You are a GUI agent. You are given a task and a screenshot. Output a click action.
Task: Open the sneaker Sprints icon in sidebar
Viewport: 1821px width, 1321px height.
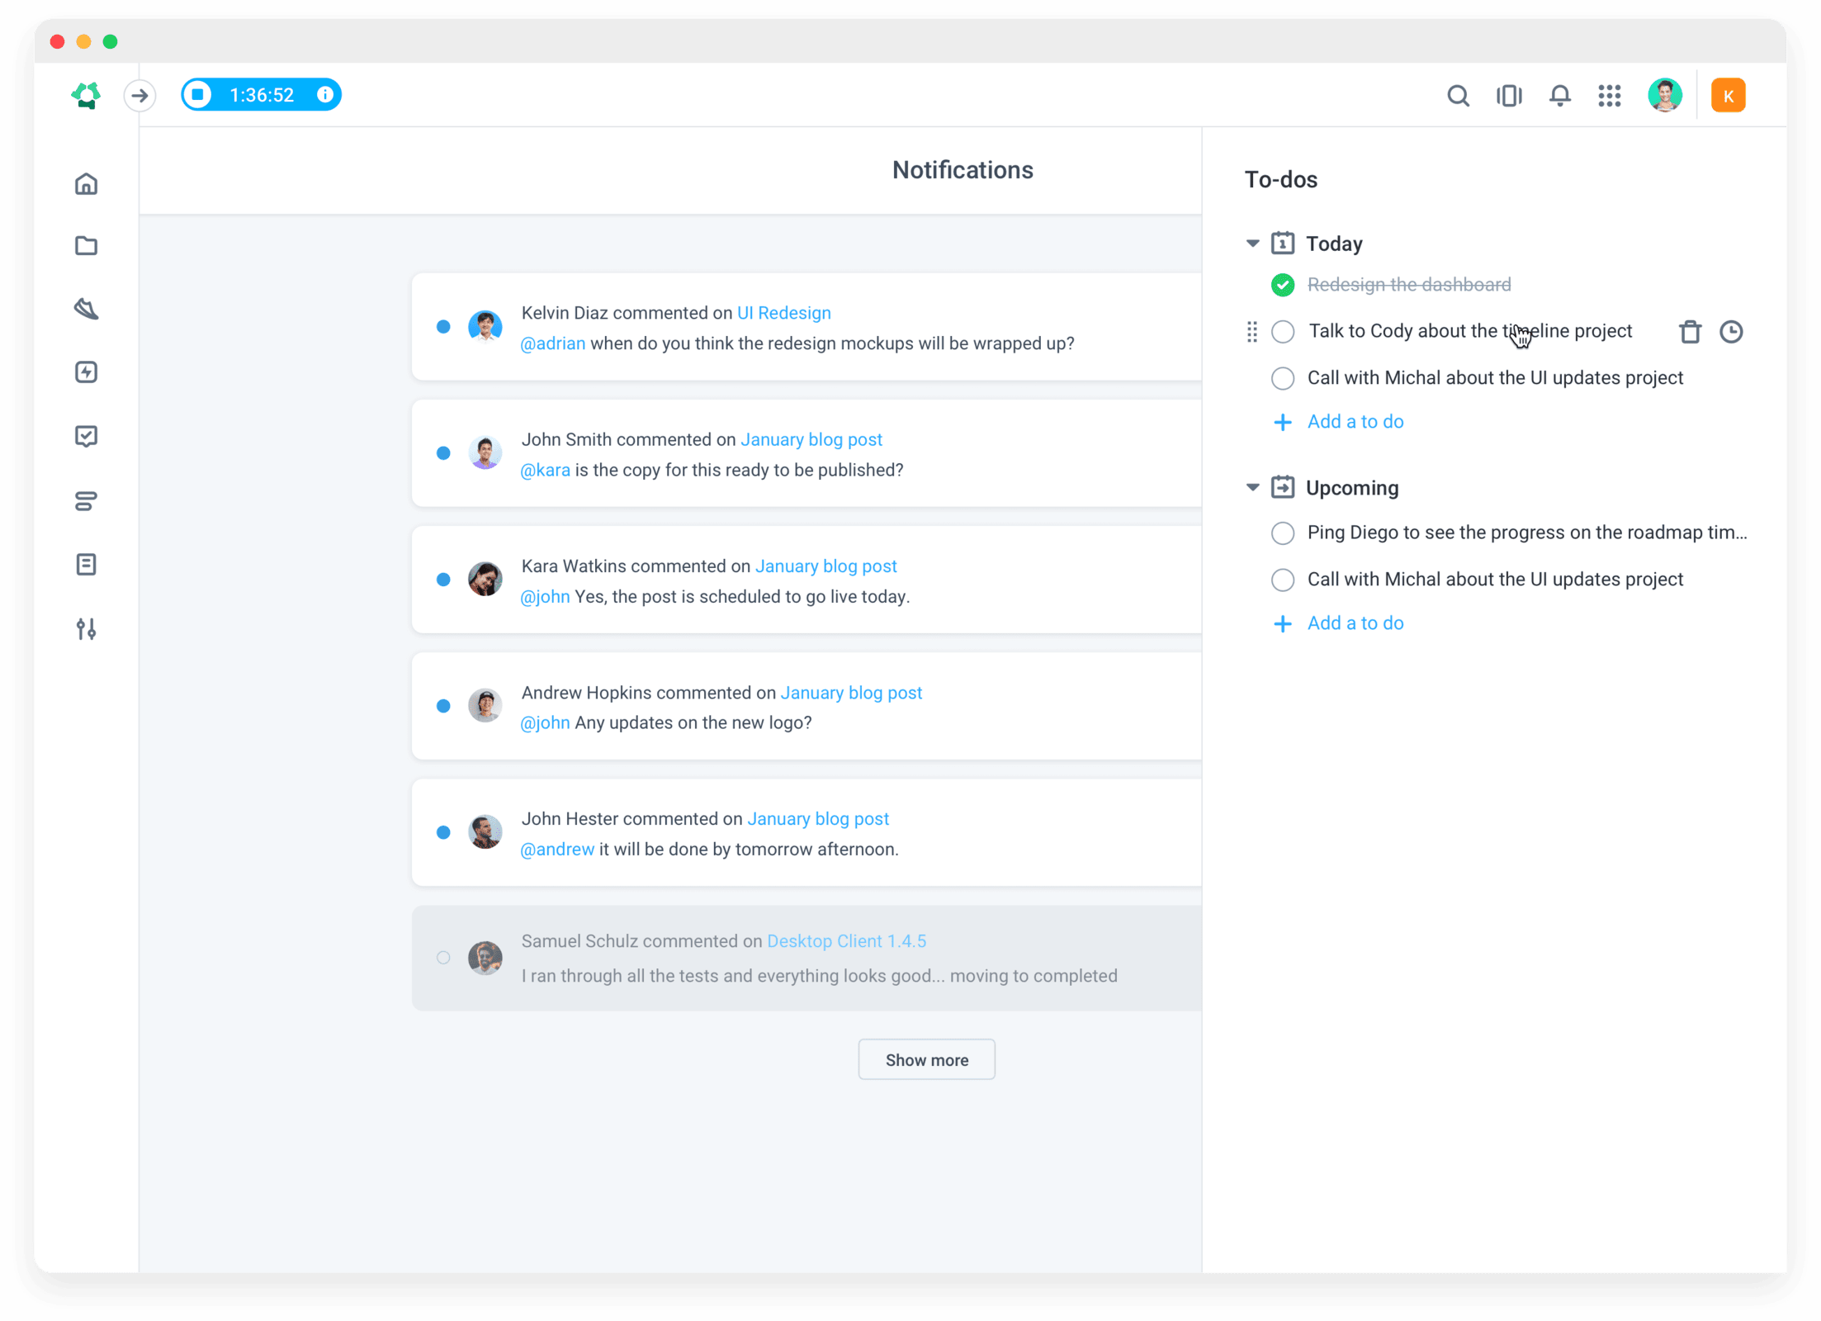click(x=86, y=309)
